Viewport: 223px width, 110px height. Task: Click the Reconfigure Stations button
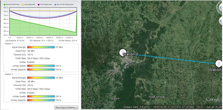[x=66, y=108]
